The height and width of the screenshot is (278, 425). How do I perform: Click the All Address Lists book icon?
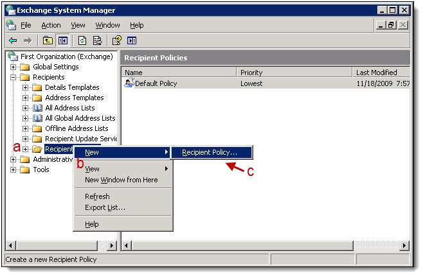point(37,108)
